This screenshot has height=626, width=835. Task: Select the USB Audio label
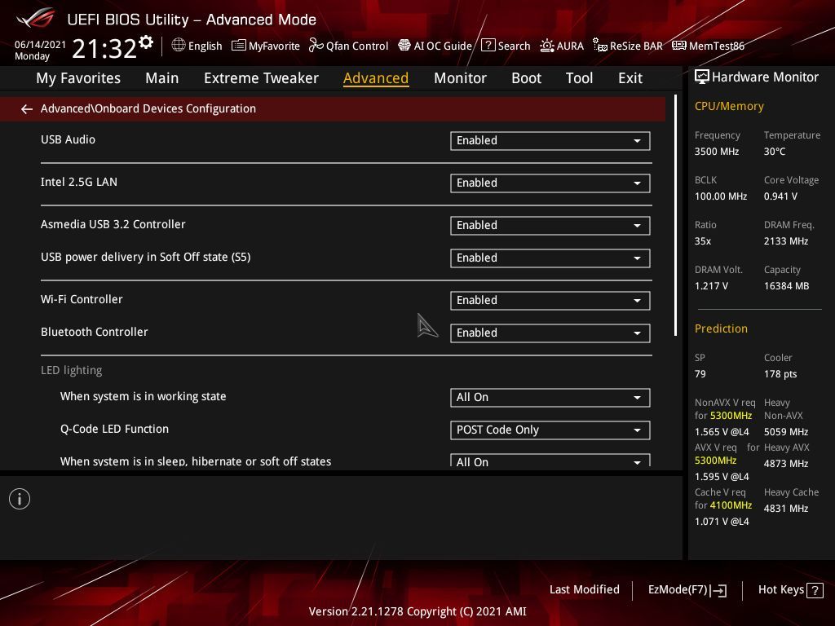68,139
